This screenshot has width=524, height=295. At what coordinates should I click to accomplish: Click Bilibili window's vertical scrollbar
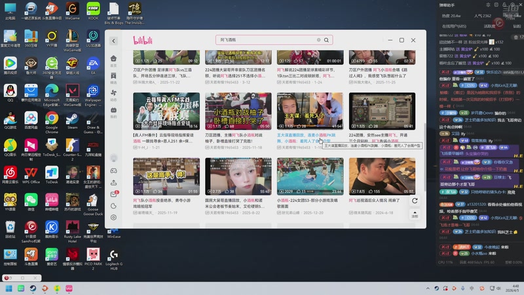tap(424, 157)
